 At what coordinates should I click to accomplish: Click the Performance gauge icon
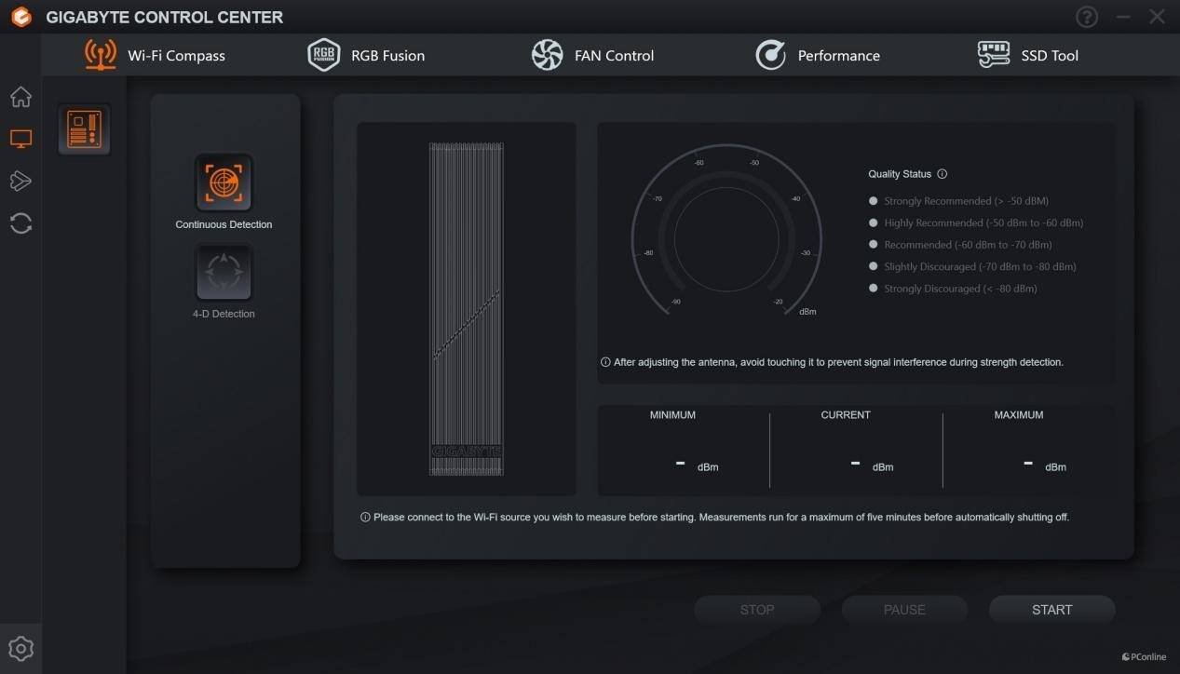coord(770,56)
